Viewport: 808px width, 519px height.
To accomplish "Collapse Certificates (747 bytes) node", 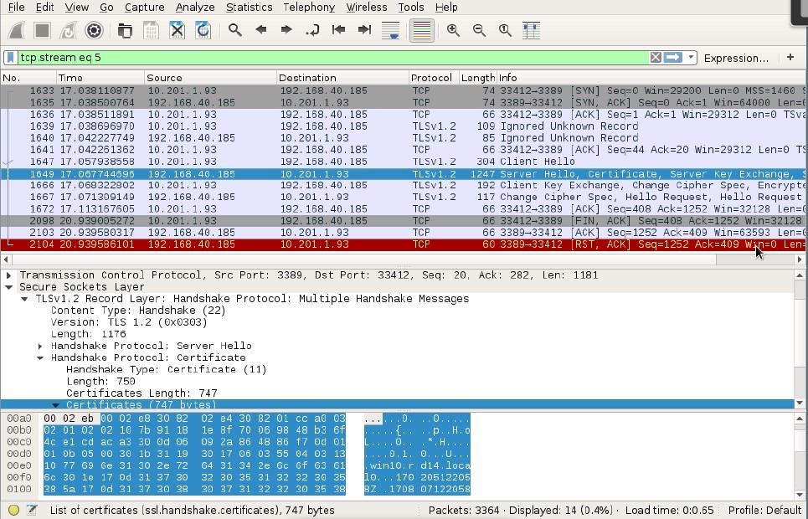I will coord(55,405).
